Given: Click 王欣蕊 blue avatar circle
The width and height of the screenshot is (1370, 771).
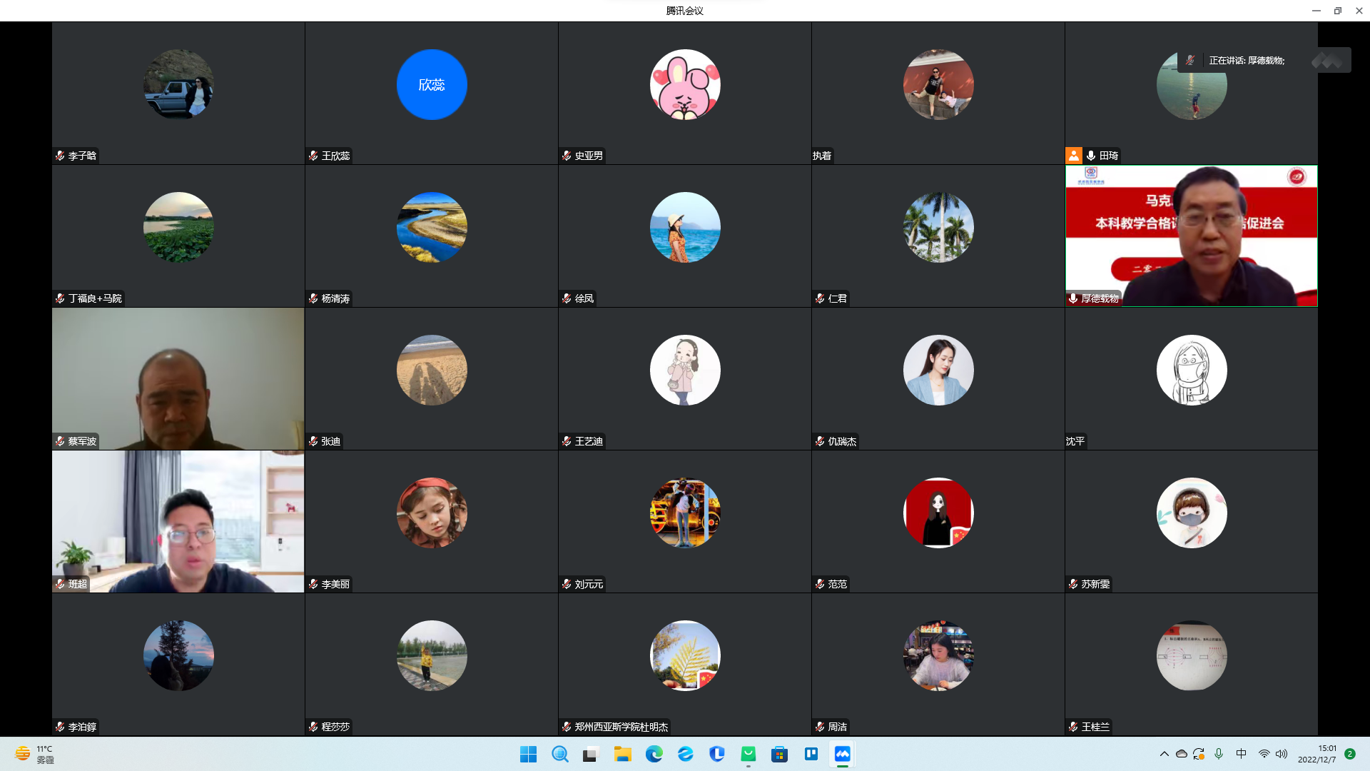Looking at the screenshot, I should click(x=432, y=84).
